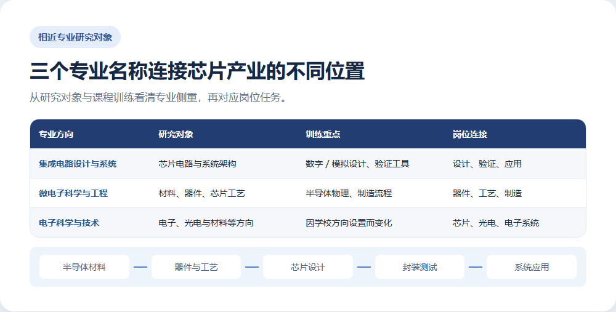
Task: Click the cell 设计、验证、应用
Action: (x=487, y=164)
